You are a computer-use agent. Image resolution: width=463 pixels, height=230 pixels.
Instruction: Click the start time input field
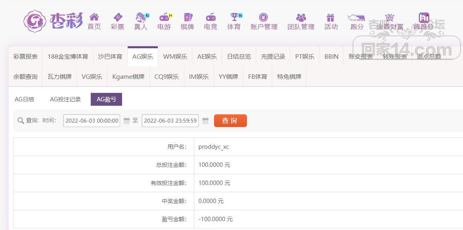[x=92, y=121]
